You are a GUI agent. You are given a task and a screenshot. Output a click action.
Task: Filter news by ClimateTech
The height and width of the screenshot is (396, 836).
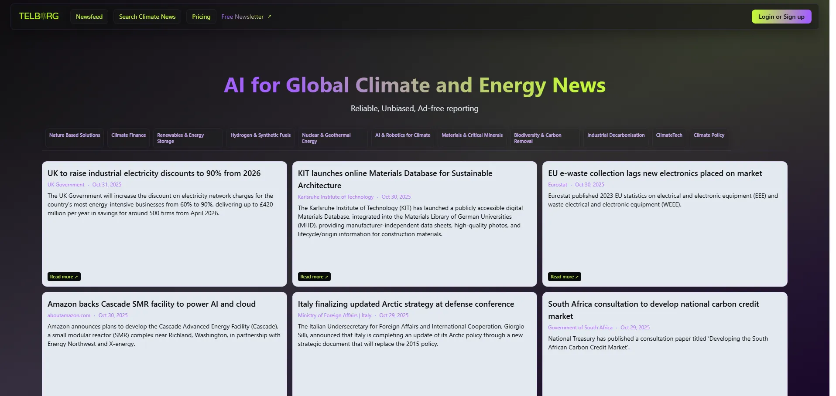click(669, 135)
